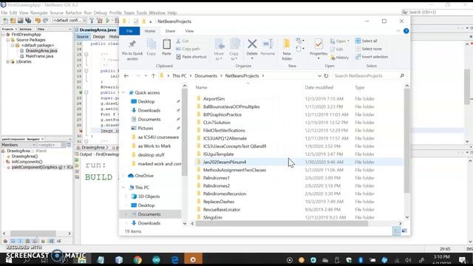Open the default config dropdown
473x266 pixels.
69,21
